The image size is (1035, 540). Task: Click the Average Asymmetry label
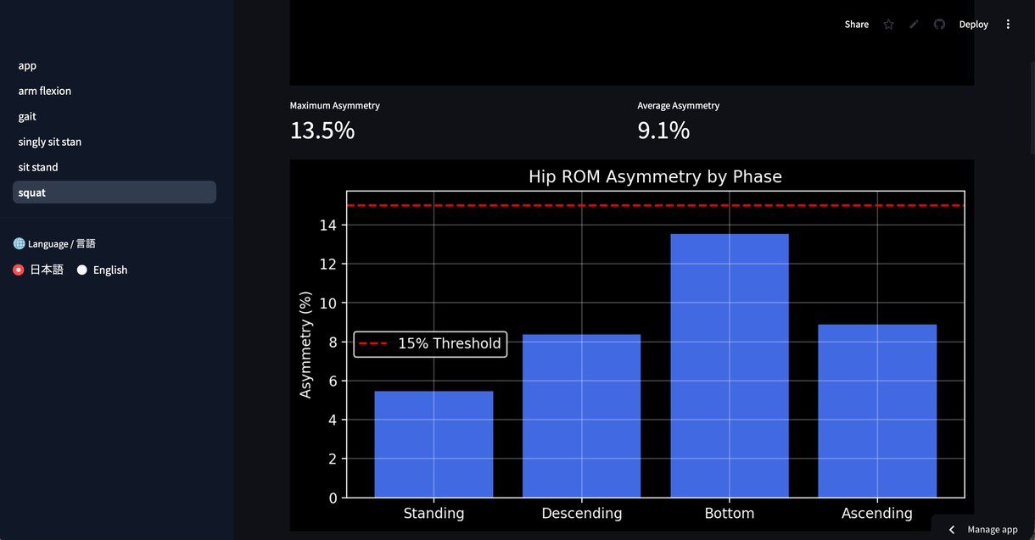pyautogui.click(x=679, y=106)
